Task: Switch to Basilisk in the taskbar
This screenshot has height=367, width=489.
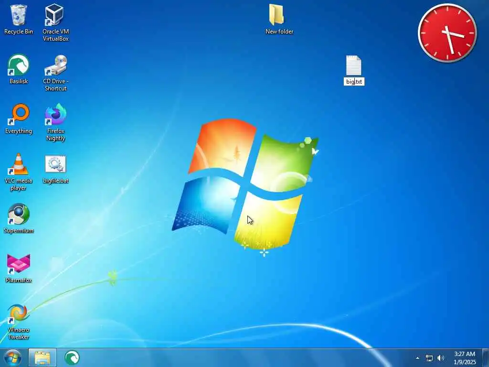Action: click(72, 358)
